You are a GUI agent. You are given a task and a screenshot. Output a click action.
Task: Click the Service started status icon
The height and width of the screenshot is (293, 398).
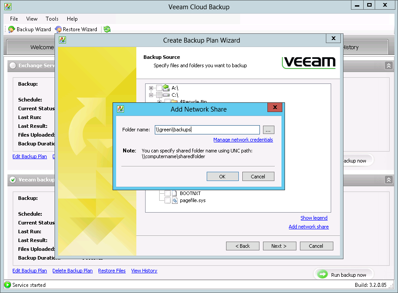tap(7, 285)
